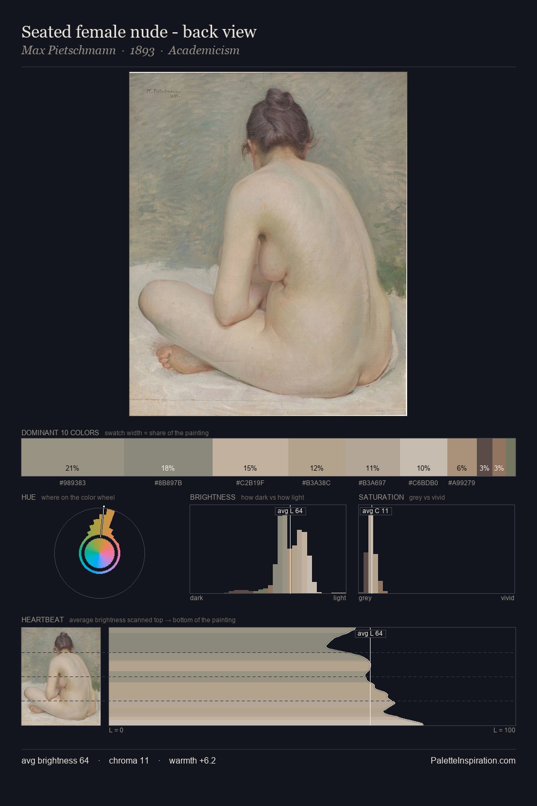Click the 11% swatch #B3A697
Viewport: 537px width, 806px height.
click(x=372, y=457)
